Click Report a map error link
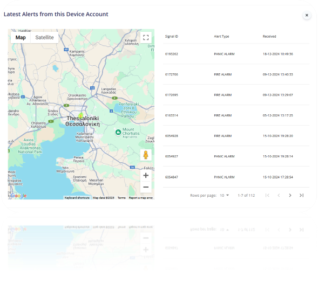Viewport: 318px width, 283px height. pos(141,198)
